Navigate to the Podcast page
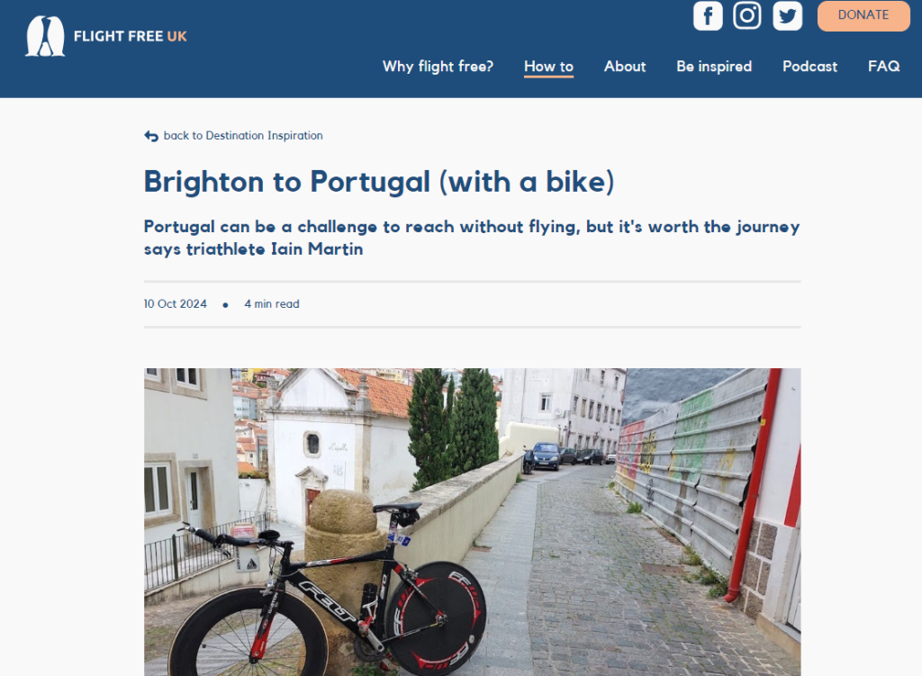 pos(809,67)
